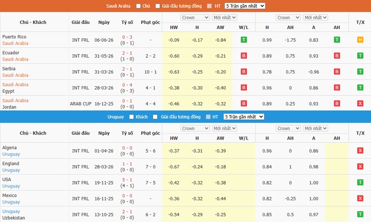The image size is (371, 222).
Task: Click handicap -0.25 in Mexico row
Action: [290, 198]
